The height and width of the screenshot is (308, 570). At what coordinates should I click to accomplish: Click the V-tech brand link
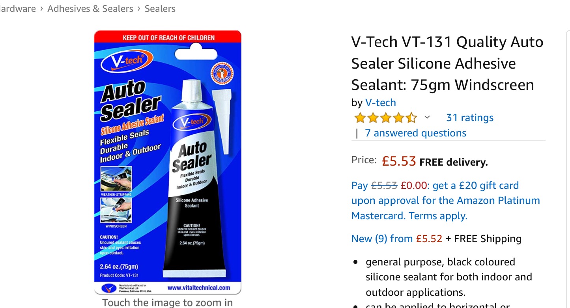380,103
